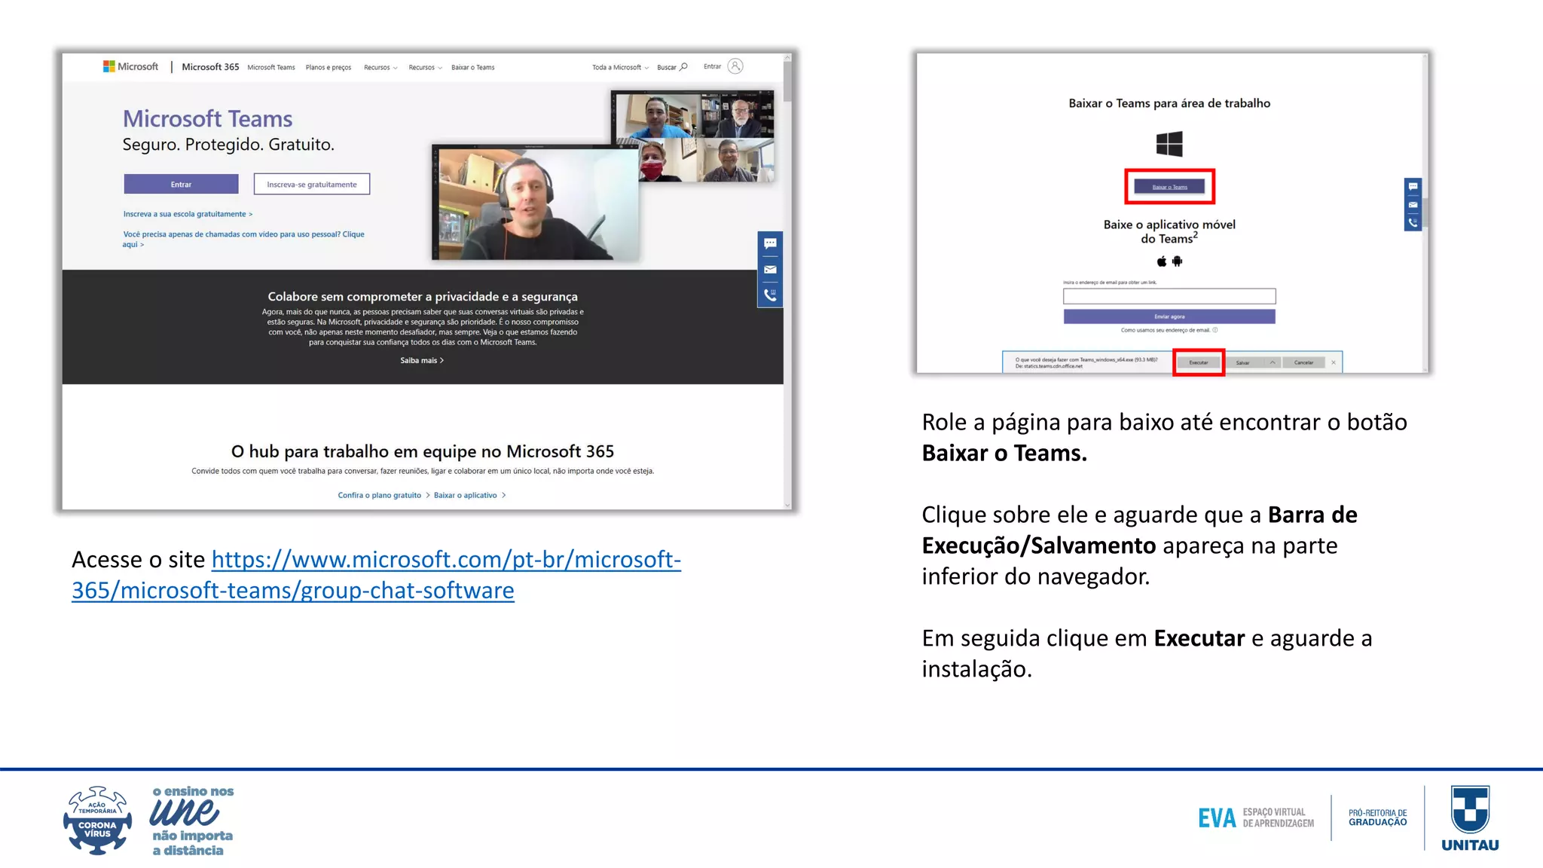Click Executar in the download bar
The height and width of the screenshot is (868, 1543).
click(x=1199, y=362)
